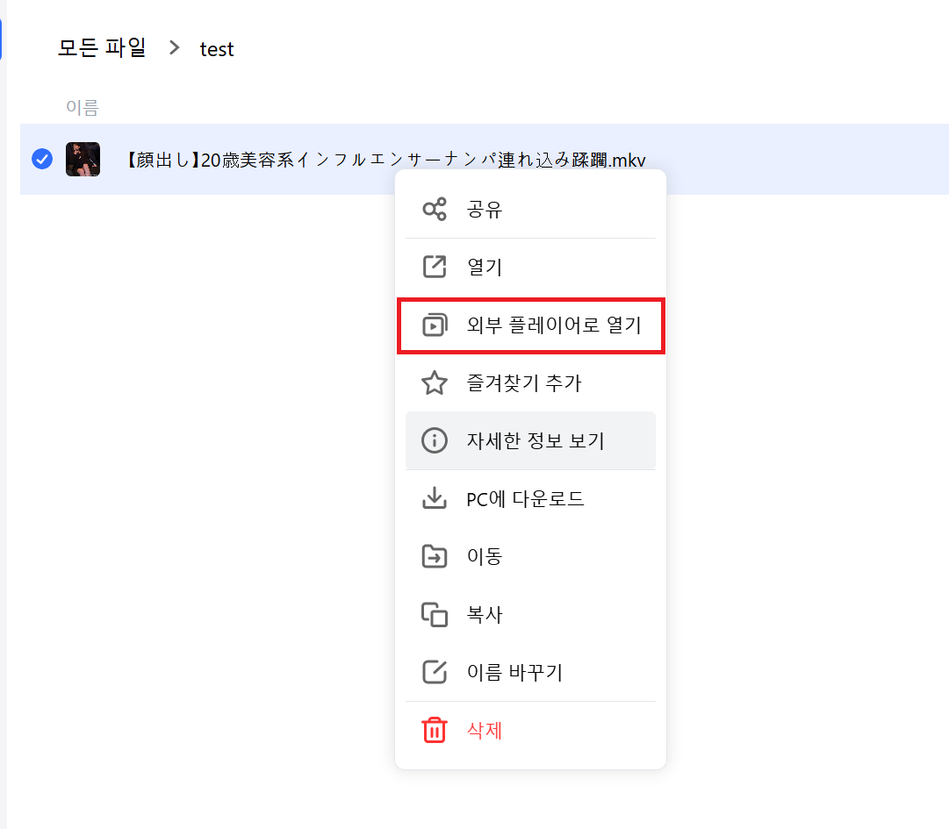949x829 pixels.
Task: Click the star favorites icon
Action: point(434,382)
